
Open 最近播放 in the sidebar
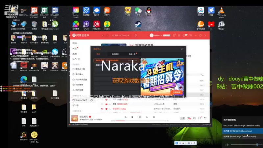tap(78, 74)
